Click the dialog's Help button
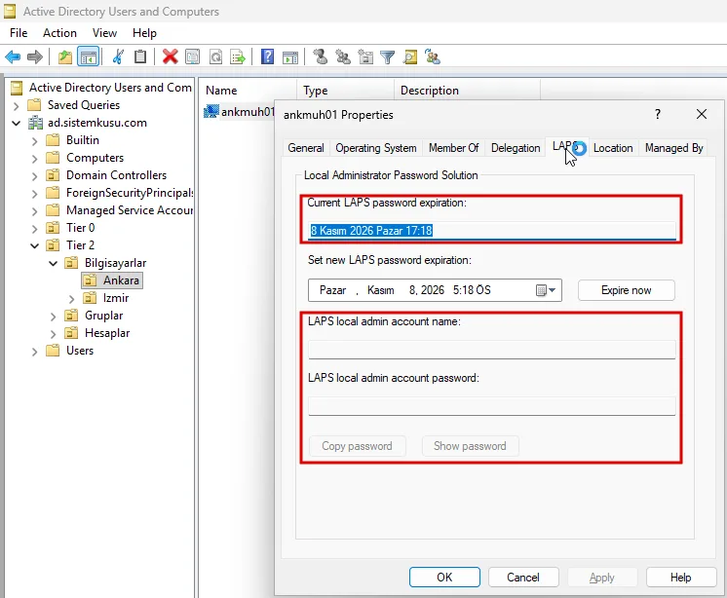The height and width of the screenshot is (598, 727). click(680, 578)
